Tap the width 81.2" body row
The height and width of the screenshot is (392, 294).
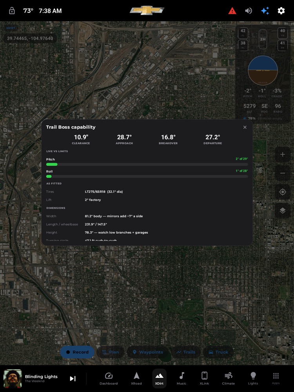click(x=147, y=216)
